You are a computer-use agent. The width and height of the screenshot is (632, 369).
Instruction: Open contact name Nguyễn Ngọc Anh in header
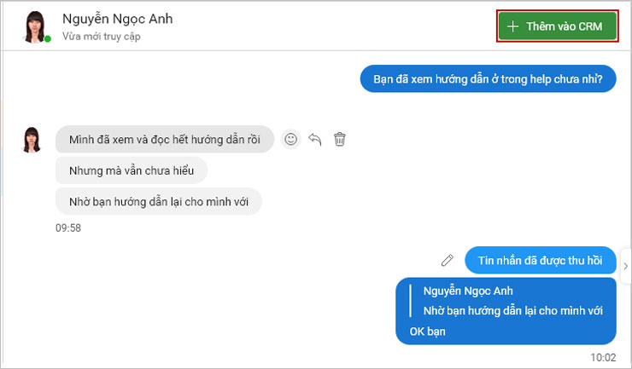tap(118, 19)
